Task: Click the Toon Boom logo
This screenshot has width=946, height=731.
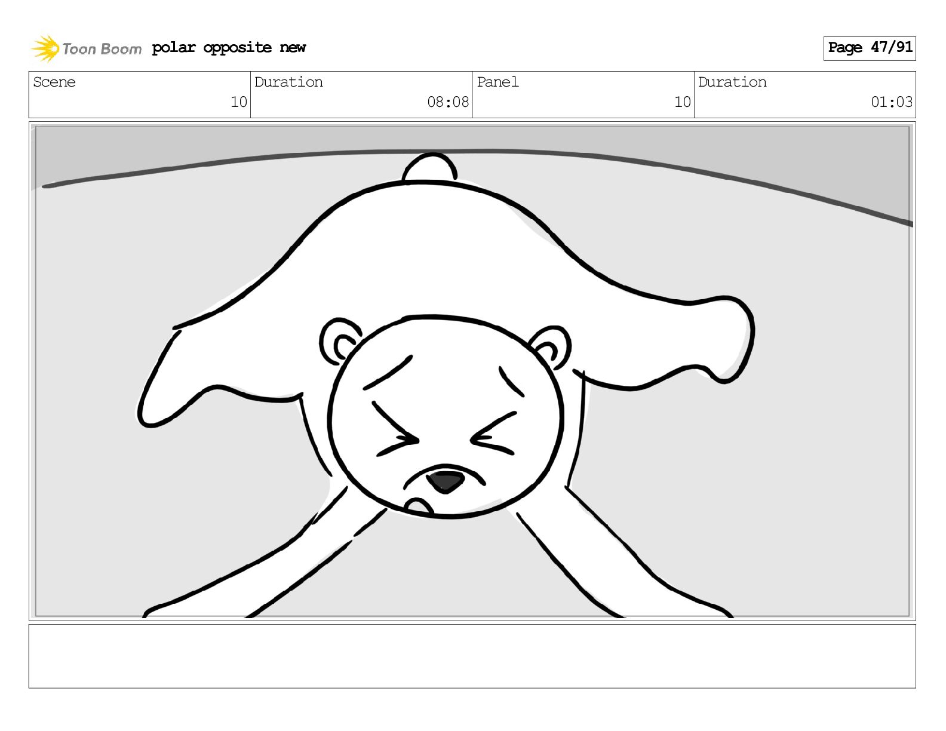Action: click(x=87, y=48)
